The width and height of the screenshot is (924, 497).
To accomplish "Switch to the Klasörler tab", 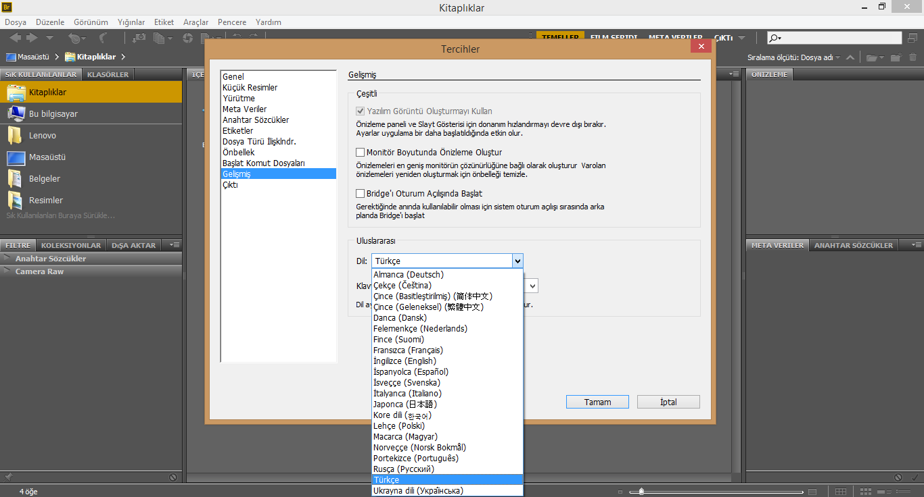I will pyautogui.click(x=108, y=74).
